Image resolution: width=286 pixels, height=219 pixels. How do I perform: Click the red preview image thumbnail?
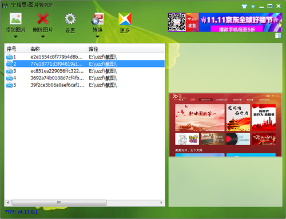(x=225, y=125)
